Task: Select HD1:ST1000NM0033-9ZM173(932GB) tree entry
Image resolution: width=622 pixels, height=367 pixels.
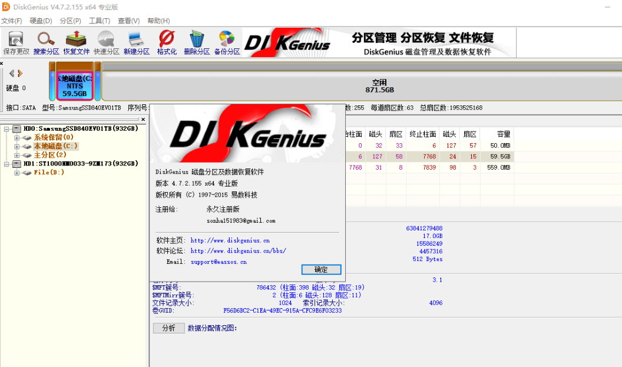Action: click(x=81, y=163)
